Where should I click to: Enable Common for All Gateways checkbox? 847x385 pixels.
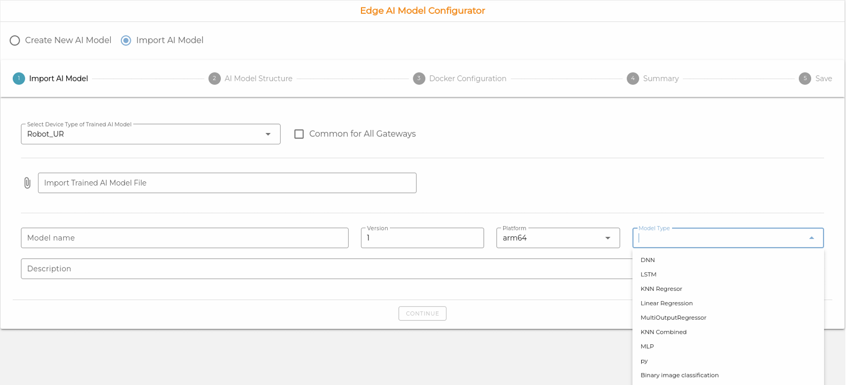(x=299, y=134)
